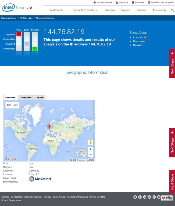Screen dimensions: 175x206
Task: Click the 51 N, 9 E location value
Action: click(x=34, y=174)
